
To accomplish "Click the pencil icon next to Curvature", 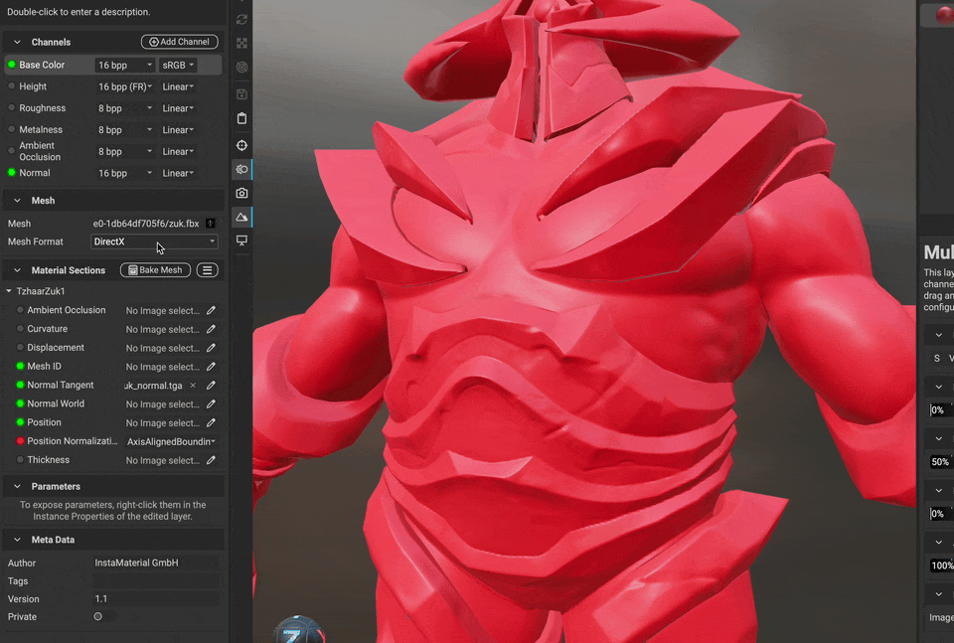I will (211, 329).
